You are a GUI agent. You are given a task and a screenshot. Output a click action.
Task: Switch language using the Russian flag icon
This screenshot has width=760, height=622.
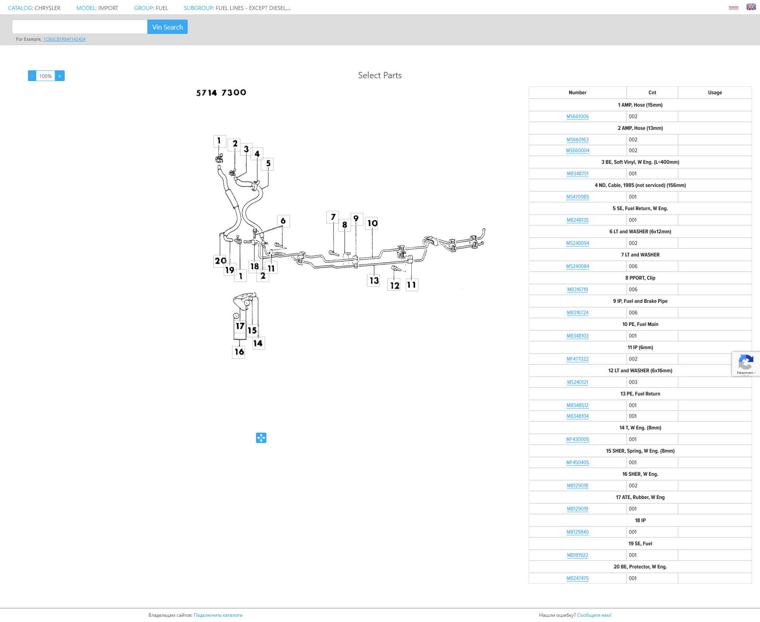tap(733, 8)
